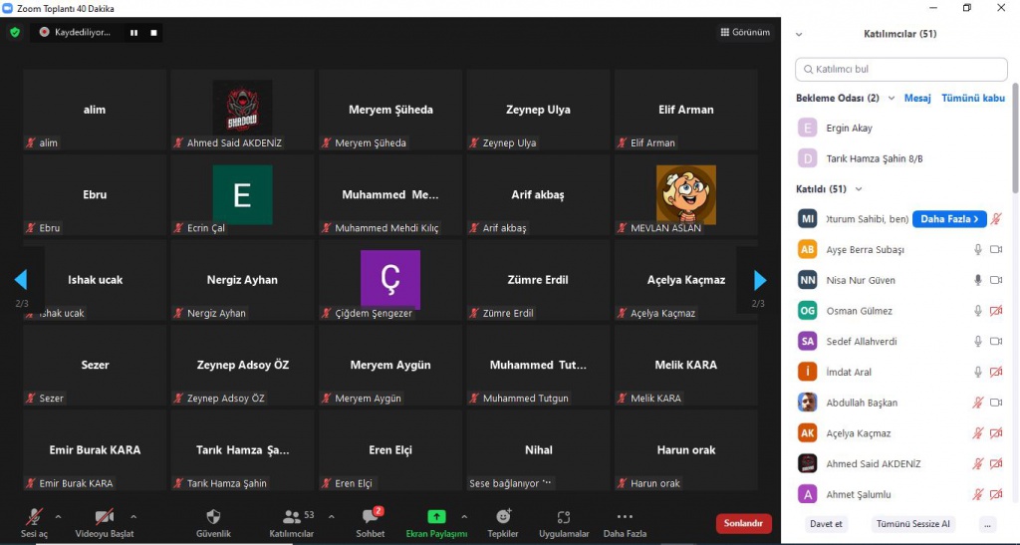Open Uygulamalar apps
The height and width of the screenshot is (545, 1020).
pyautogui.click(x=564, y=523)
